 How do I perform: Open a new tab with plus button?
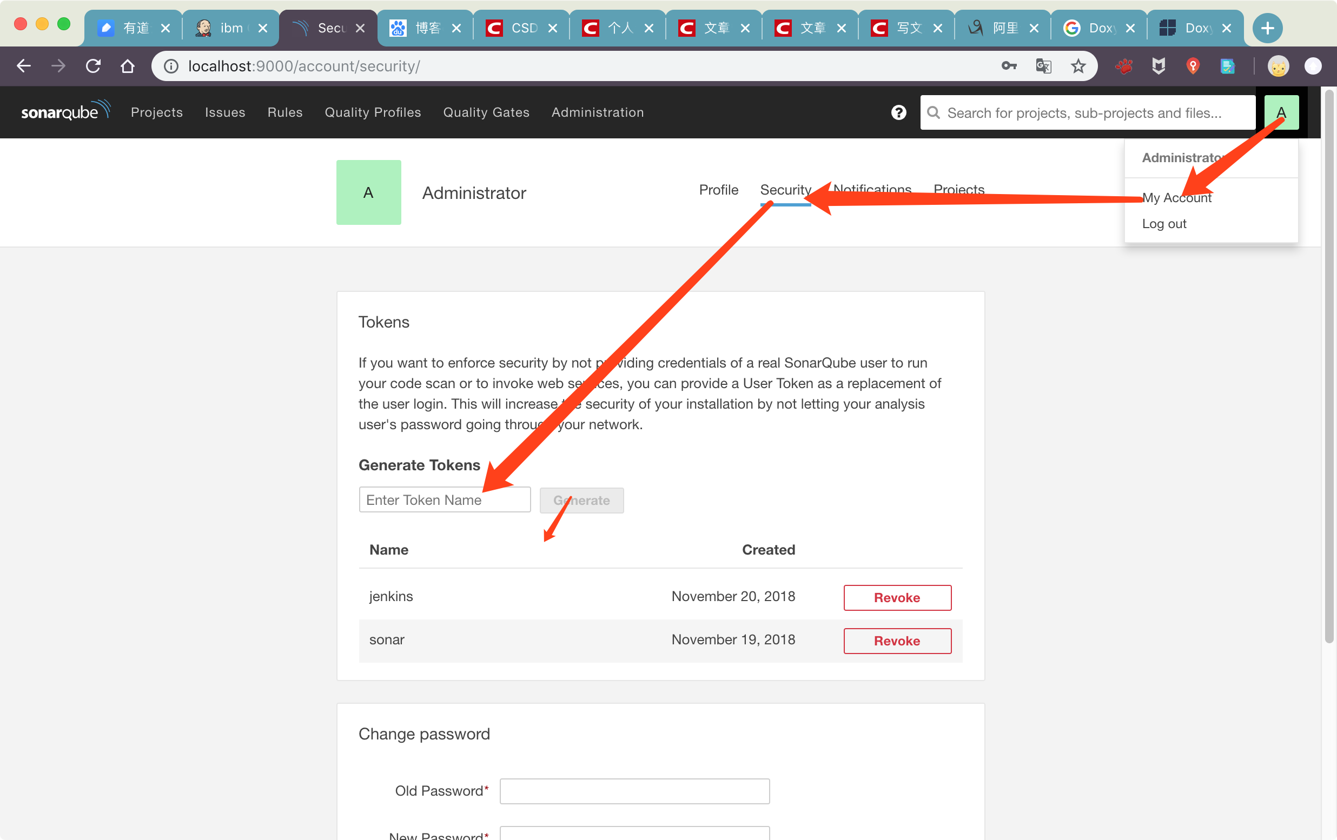click(x=1267, y=28)
